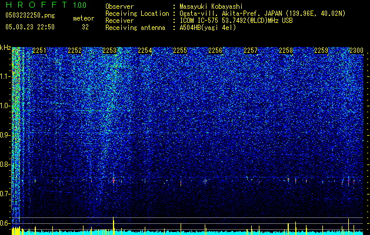Select the file name 0503232250.png
Image resolution: width=370 pixels, height=235 pixels.
coord(30,15)
